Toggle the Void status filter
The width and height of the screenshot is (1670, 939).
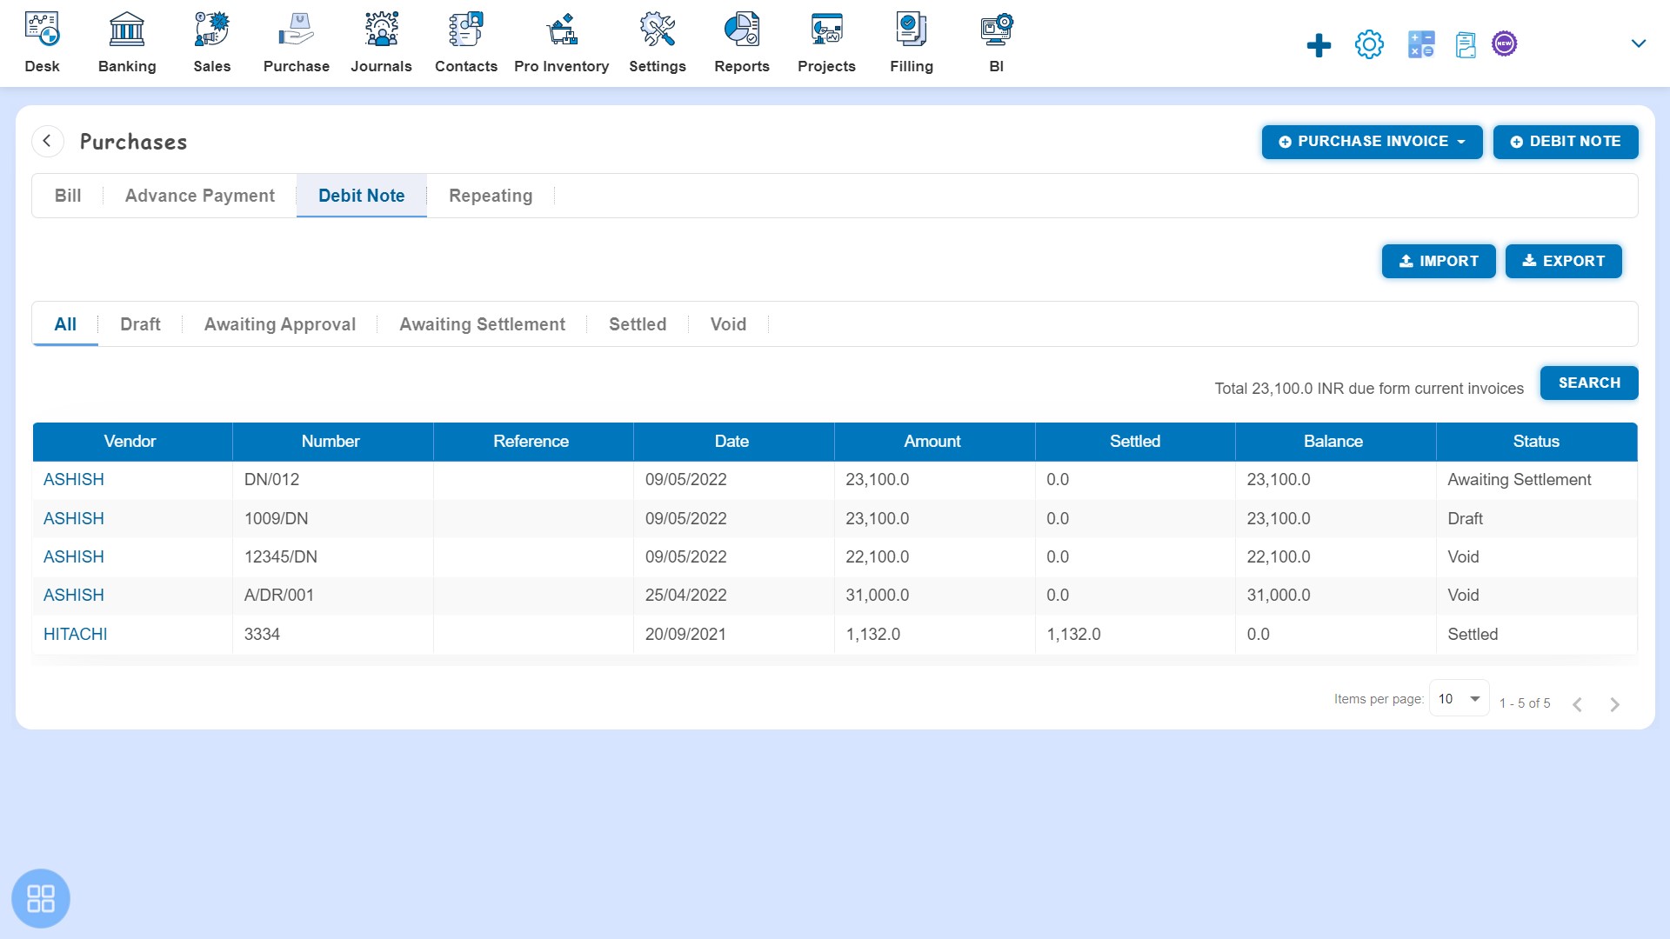pyautogui.click(x=728, y=324)
